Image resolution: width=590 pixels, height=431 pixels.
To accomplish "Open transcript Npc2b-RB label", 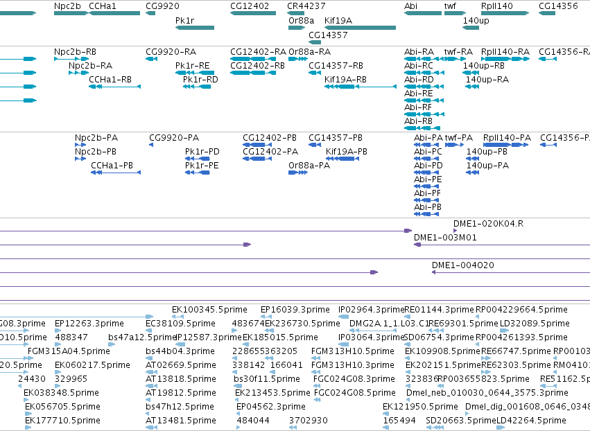I will pos(75,51).
